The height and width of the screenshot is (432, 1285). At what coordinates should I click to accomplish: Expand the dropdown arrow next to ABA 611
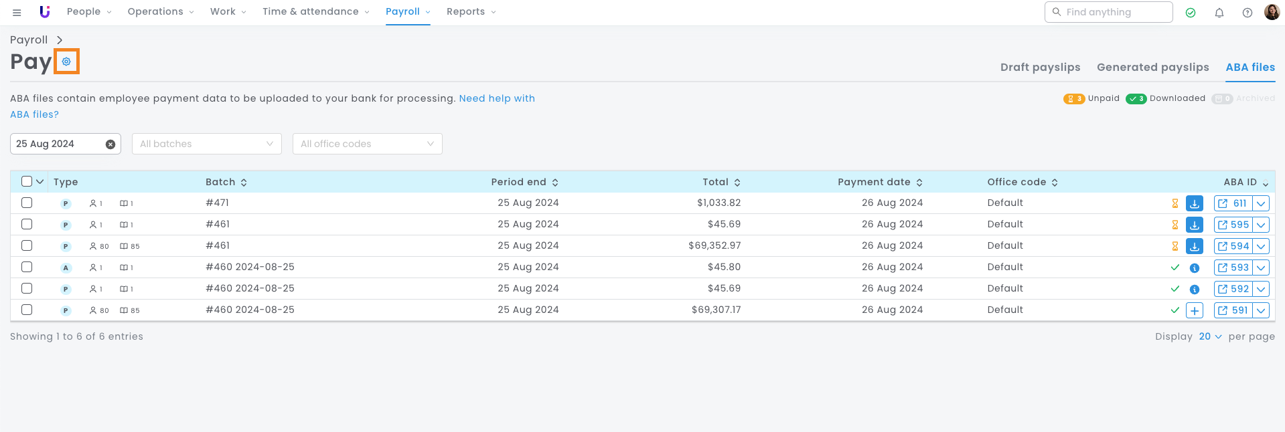point(1261,203)
